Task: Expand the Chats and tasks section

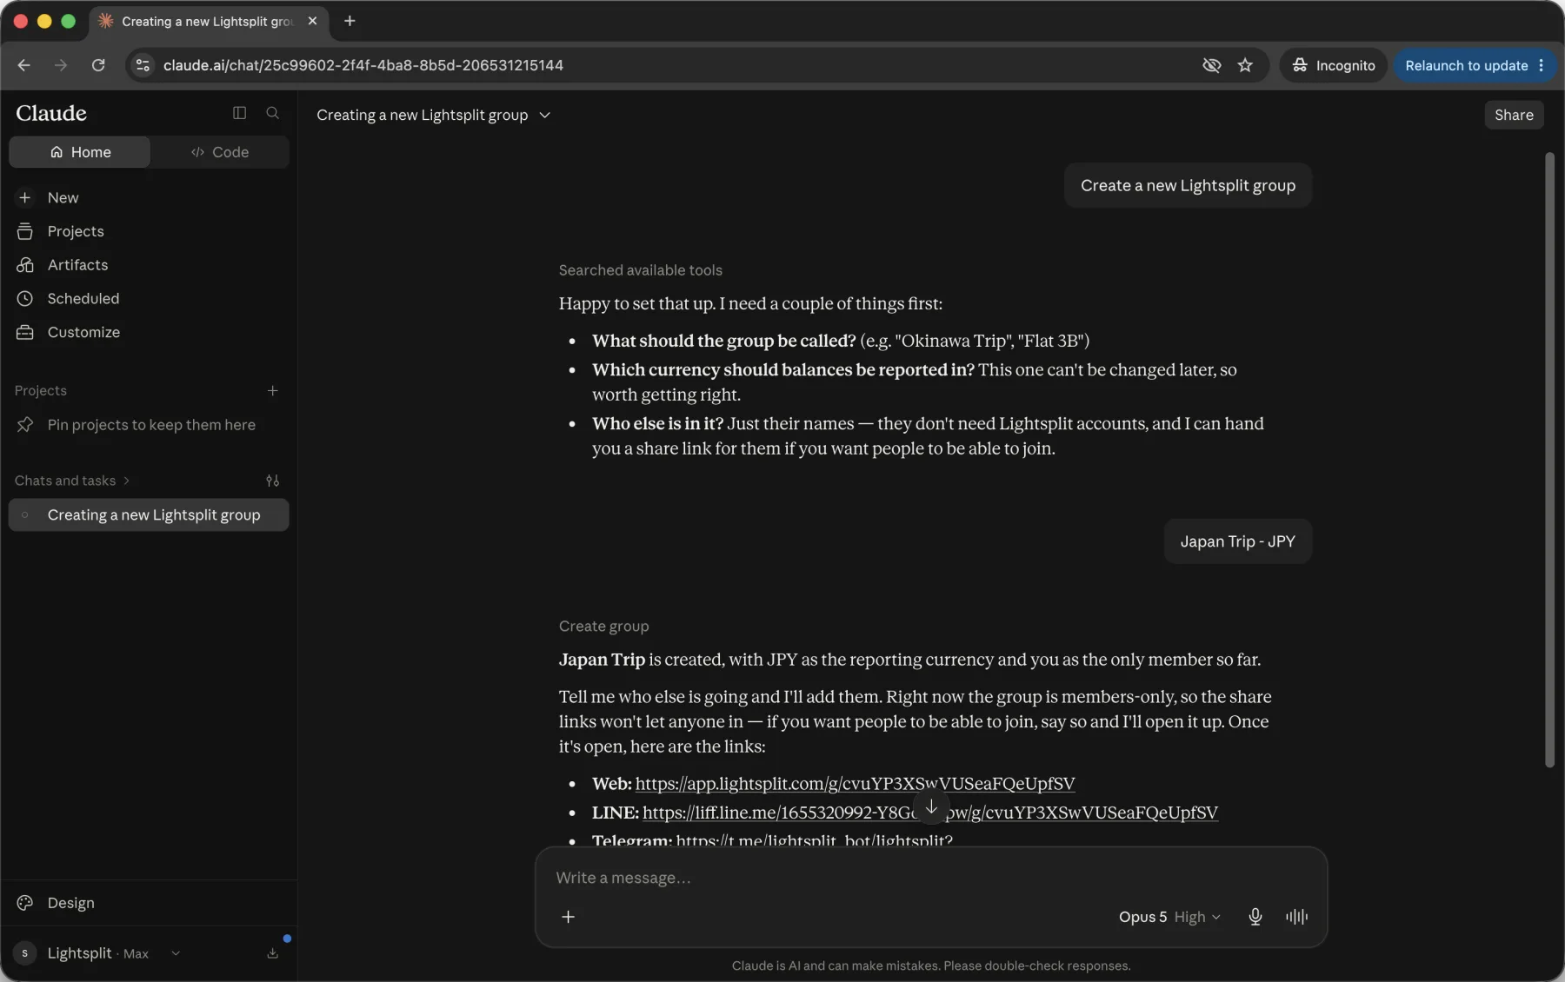Action: coord(72,481)
